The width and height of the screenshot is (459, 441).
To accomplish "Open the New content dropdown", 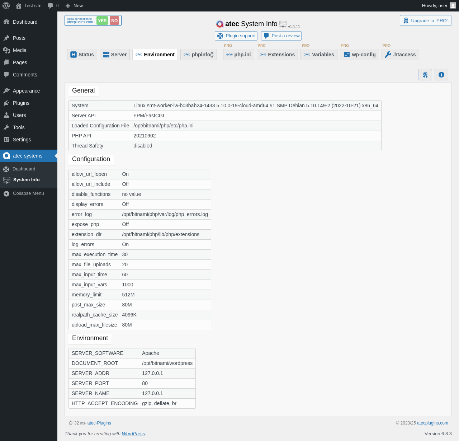I will pos(74,6).
